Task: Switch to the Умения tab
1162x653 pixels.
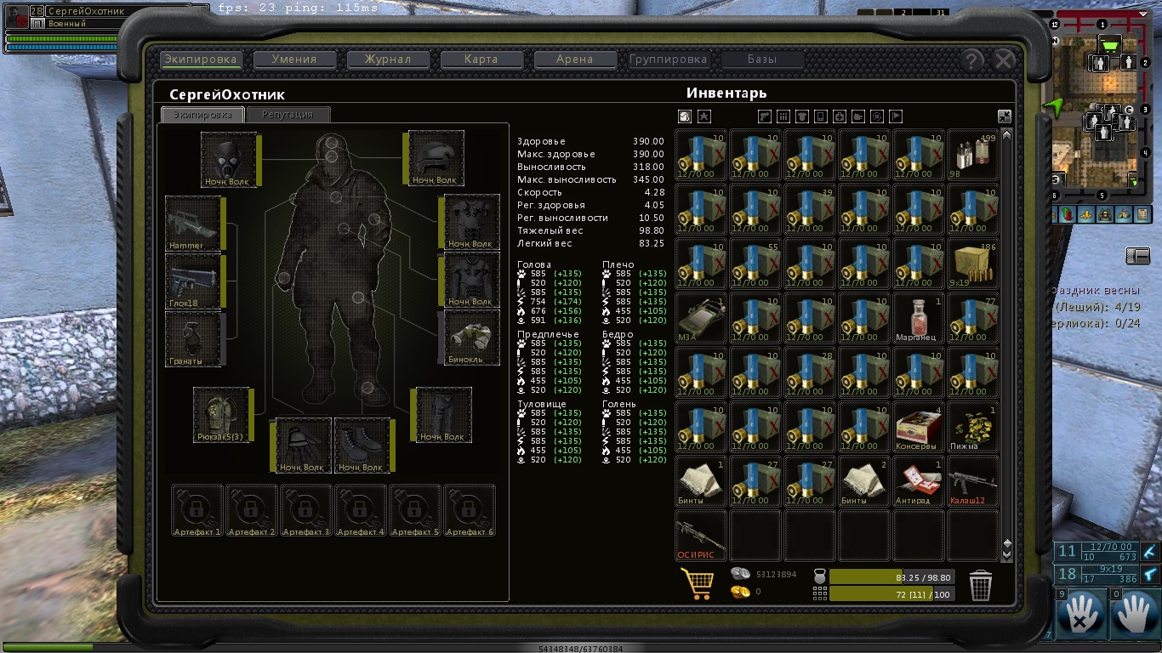Action: (294, 60)
